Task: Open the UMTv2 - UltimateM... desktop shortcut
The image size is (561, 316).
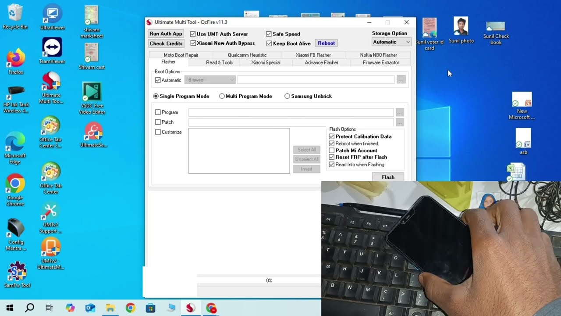Action: tap(51, 254)
